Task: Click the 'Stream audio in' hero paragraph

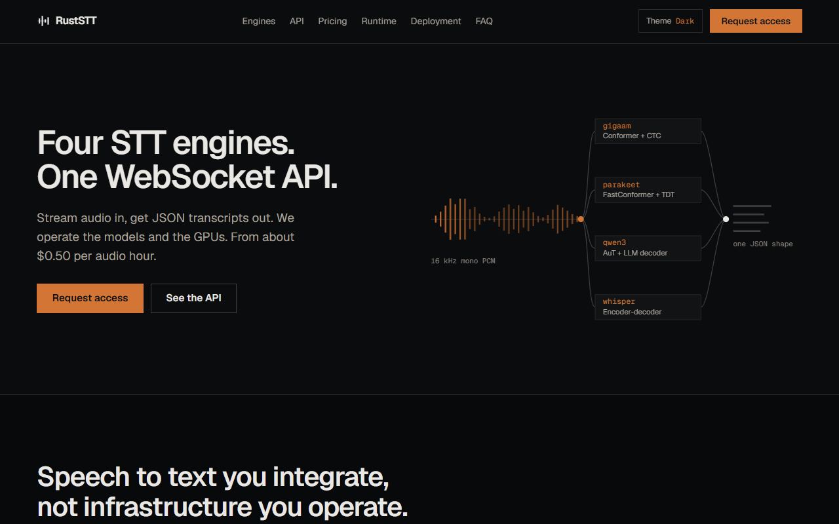Action: [166, 236]
